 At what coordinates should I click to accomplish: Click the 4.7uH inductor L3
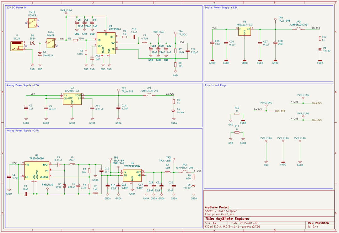tap(144, 43)
